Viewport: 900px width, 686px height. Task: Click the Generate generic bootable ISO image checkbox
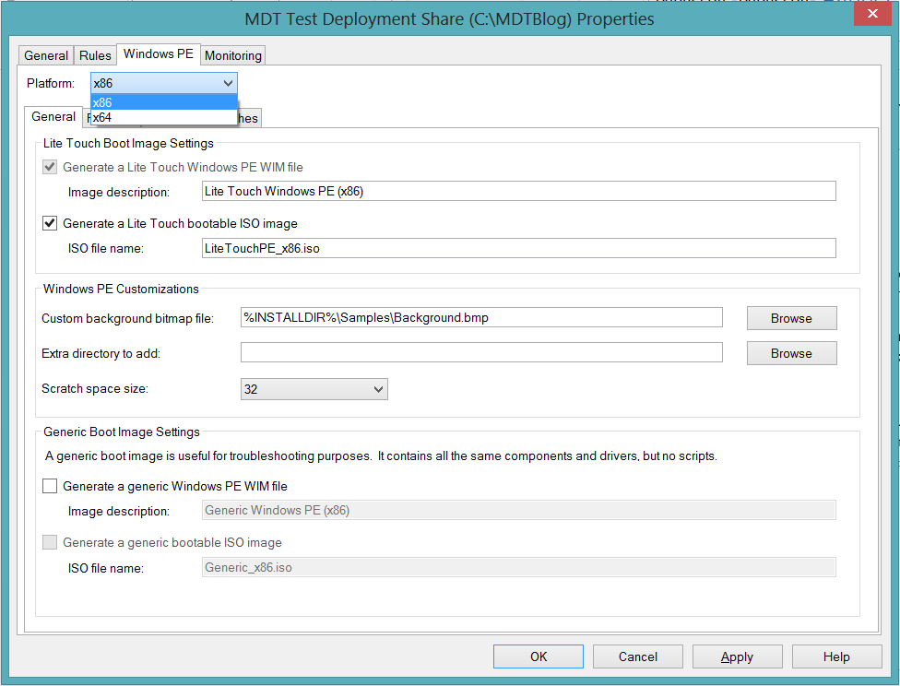pos(50,542)
